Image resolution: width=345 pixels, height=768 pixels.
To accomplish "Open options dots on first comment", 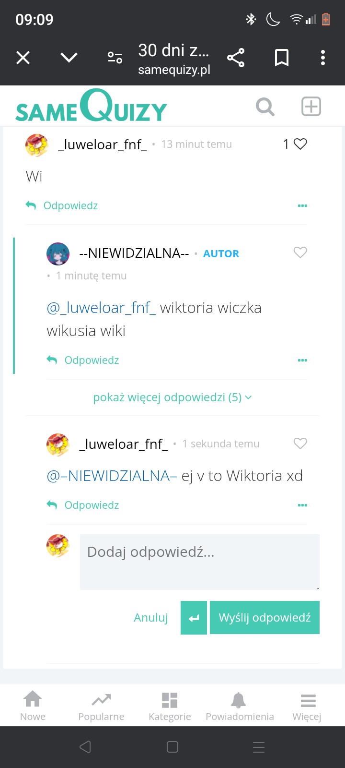I will click(x=302, y=205).
